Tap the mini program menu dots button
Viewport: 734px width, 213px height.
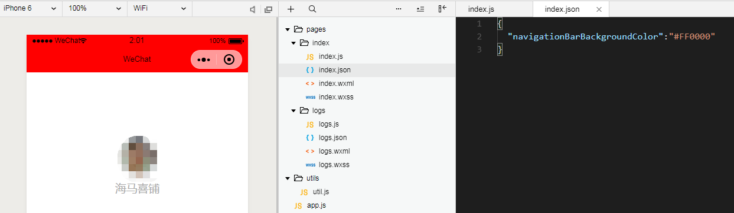(x=204, y=59)
